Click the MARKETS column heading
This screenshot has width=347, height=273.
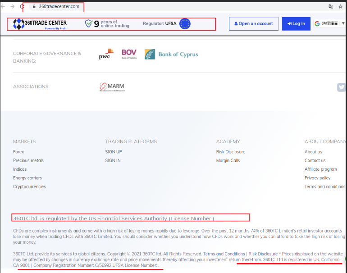(x=24, y=141)
